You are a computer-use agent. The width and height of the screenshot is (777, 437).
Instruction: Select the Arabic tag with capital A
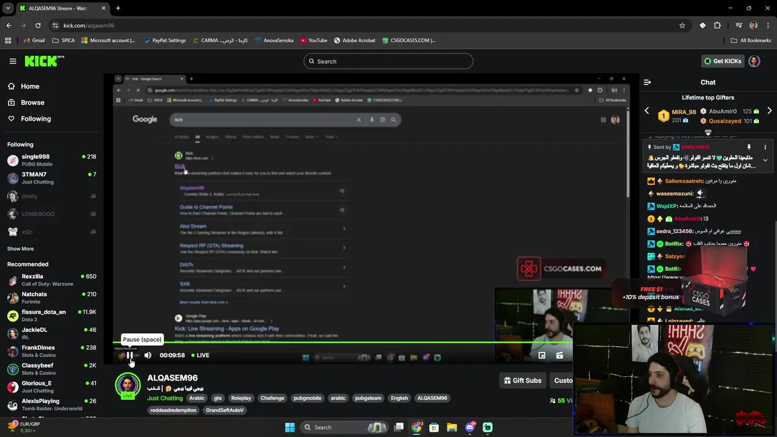pos(197,398)
